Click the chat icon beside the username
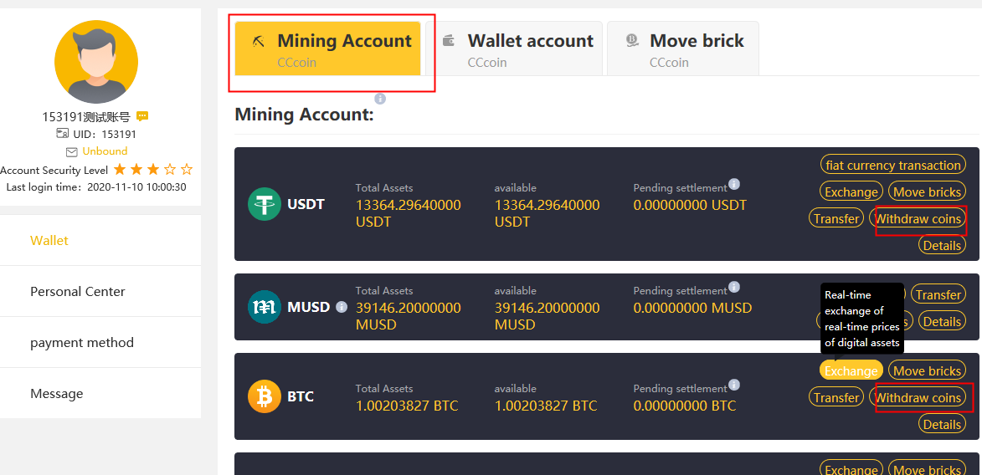This screenshot has height=475, width=982. tap(142, 116)
